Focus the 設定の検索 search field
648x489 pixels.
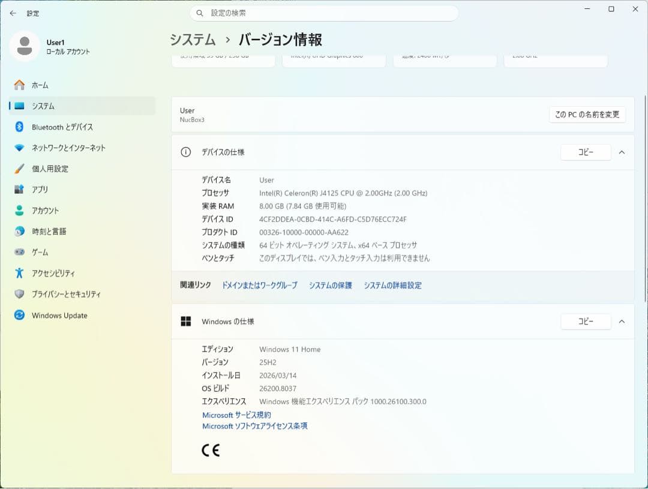(324, 13)
